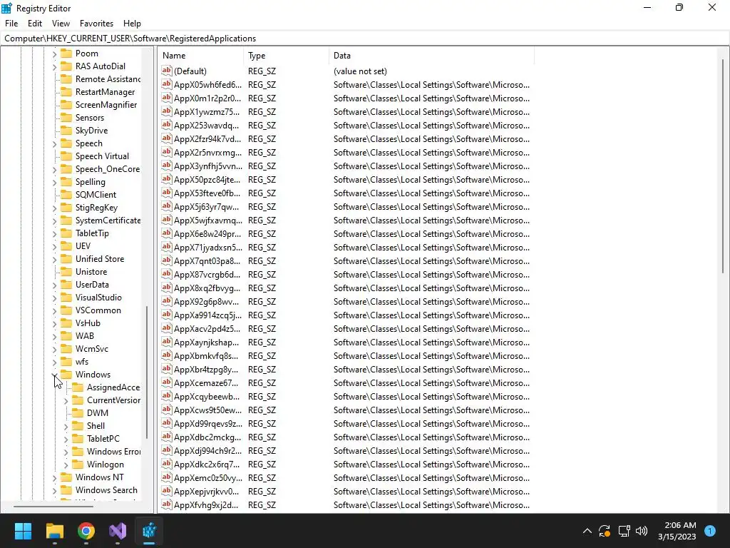
Task: Click the REG_SZ type of AppXbmkvfq8s
Action: point(262,355)
